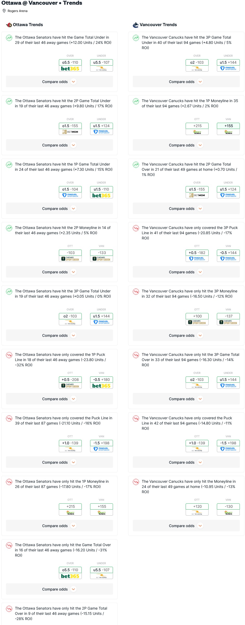Click the Ottawa Senators logo icon

(9, 25)
